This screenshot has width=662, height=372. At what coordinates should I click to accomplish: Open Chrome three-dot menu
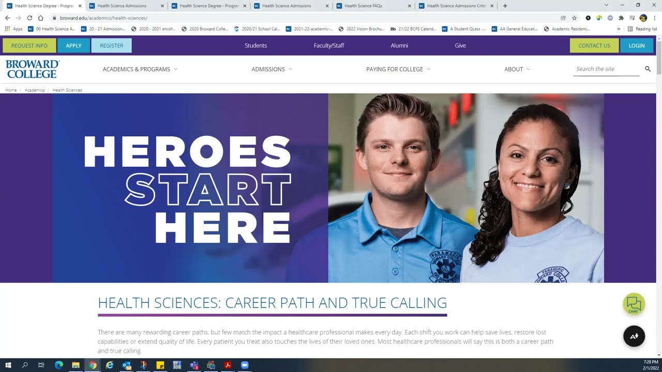click(x=654, y=18)
